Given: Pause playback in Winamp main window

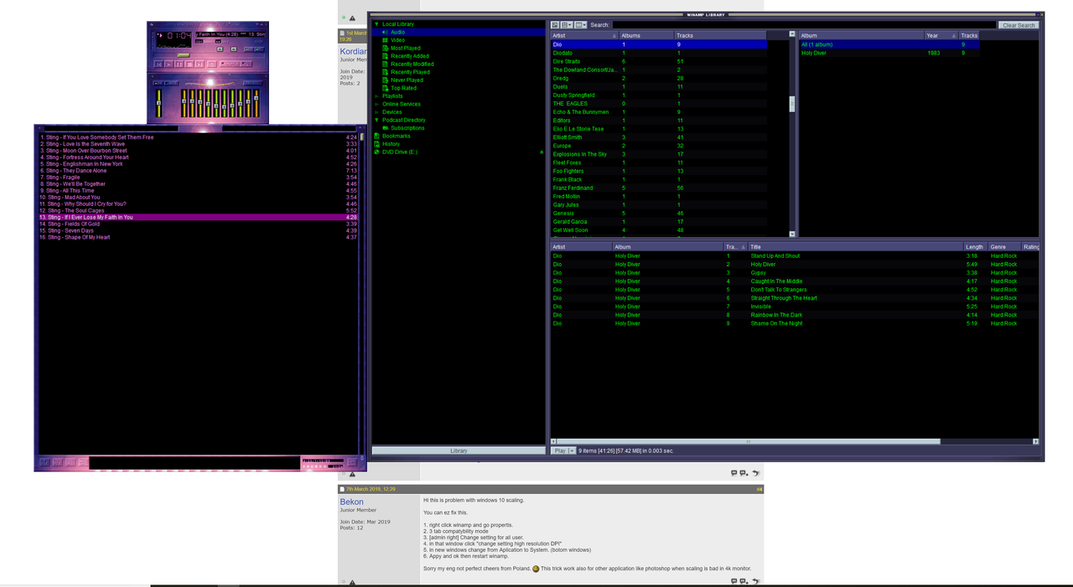Looking at the screenshot, I should click(x=179, y=64).
